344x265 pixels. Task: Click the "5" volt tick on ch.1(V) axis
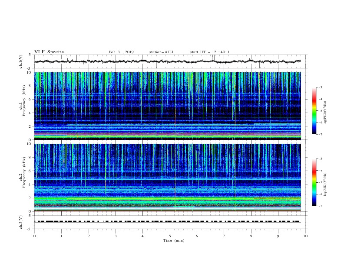pos(30,55)
